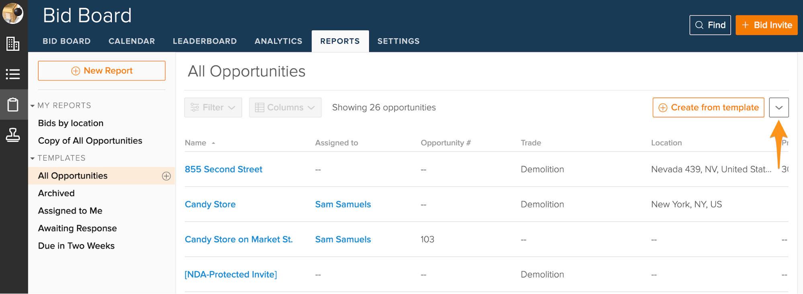This screenshot has height=294, width=803.
Task: Open the list icon in the left sidebar
Action: [13, 74]
